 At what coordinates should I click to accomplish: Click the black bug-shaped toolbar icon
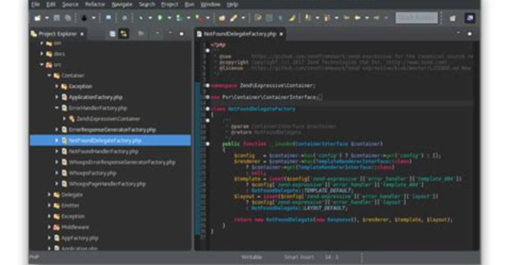pyautogui.click(x=84, y=18)
